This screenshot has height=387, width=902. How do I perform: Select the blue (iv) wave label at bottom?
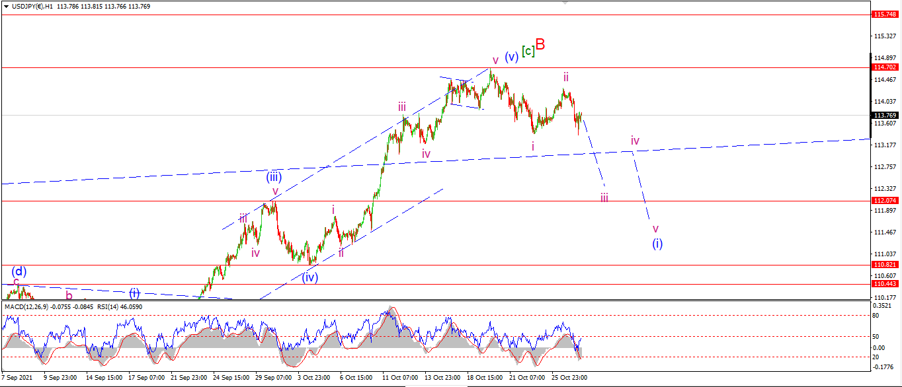pyautogui.click(x=310, y=277)
